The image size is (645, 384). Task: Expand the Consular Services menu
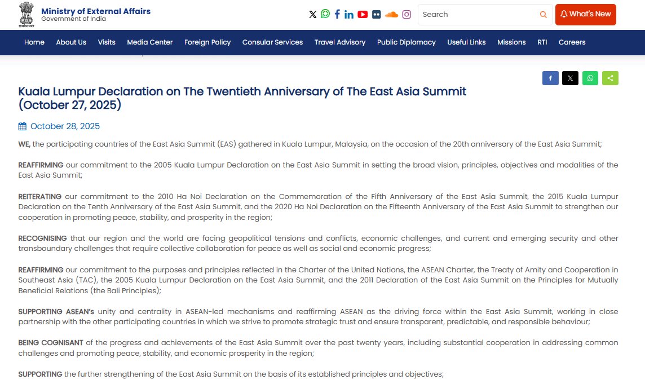click(x=272, y=42)
